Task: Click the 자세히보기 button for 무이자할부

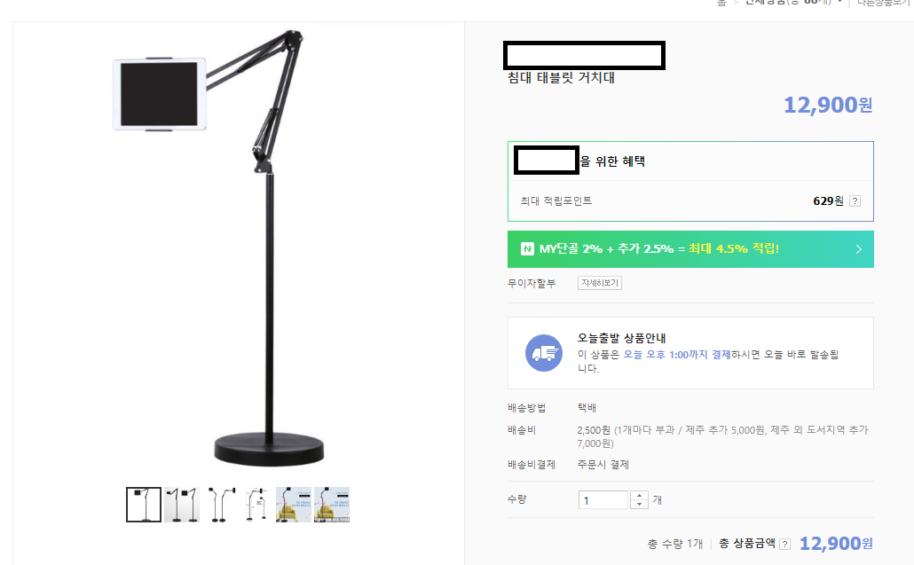Action: [x=600, y=283]
